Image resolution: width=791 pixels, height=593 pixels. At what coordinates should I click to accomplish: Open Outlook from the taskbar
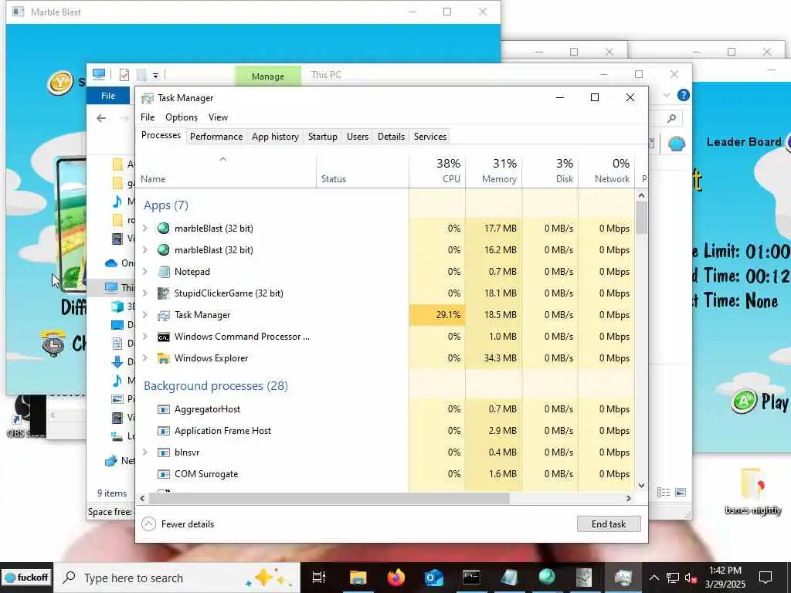[x=434, y=578]
